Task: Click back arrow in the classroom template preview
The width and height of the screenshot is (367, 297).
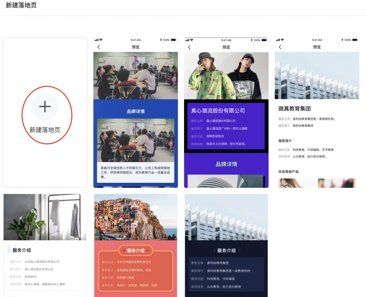Action: (x=98, y=47)
